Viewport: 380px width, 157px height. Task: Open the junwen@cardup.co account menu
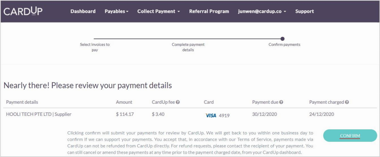[262, 11]
